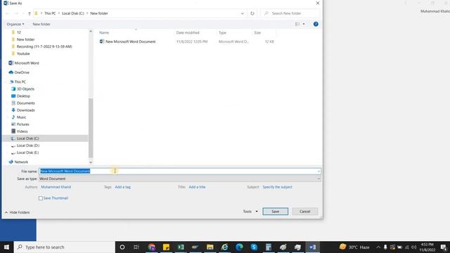Select Local Disk (D:) in the sidebar
Screen dimensions: 450x253
click(x=28, y=145)
